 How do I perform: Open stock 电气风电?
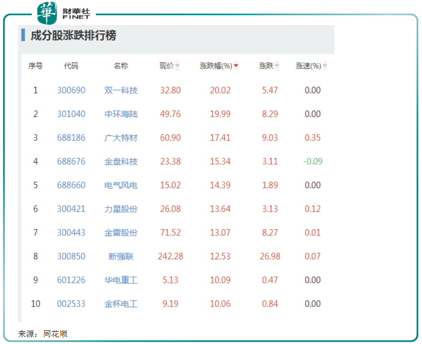point(121,185)
